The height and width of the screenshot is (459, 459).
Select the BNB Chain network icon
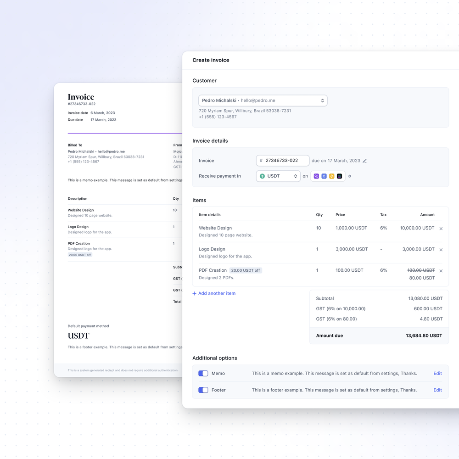pos(331,176)
